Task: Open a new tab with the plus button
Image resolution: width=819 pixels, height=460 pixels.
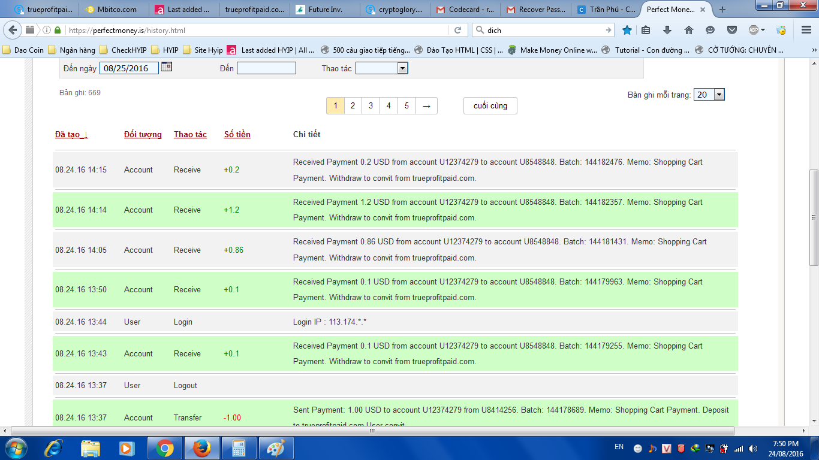Action: click(722, 10)
